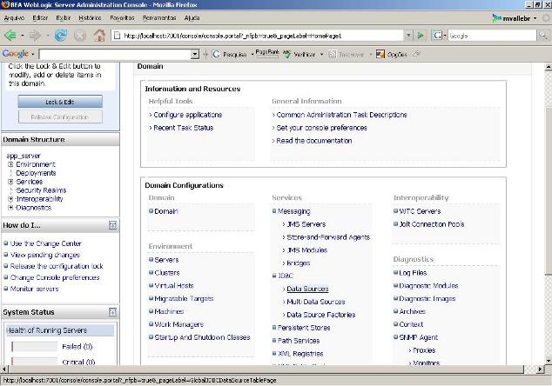The image size is (552, 386).
Task: Click the Stop loading icon
Action: [80, 36]
